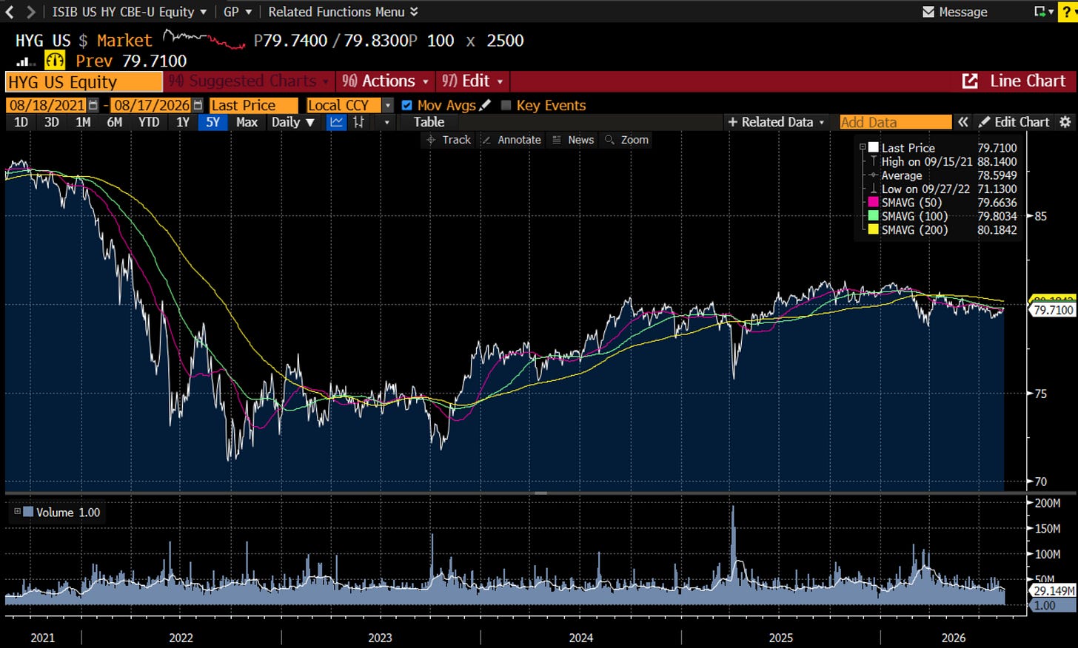Switch to Table view

429,122
